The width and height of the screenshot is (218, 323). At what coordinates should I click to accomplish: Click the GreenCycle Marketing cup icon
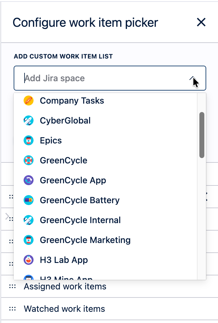point(29,240)
